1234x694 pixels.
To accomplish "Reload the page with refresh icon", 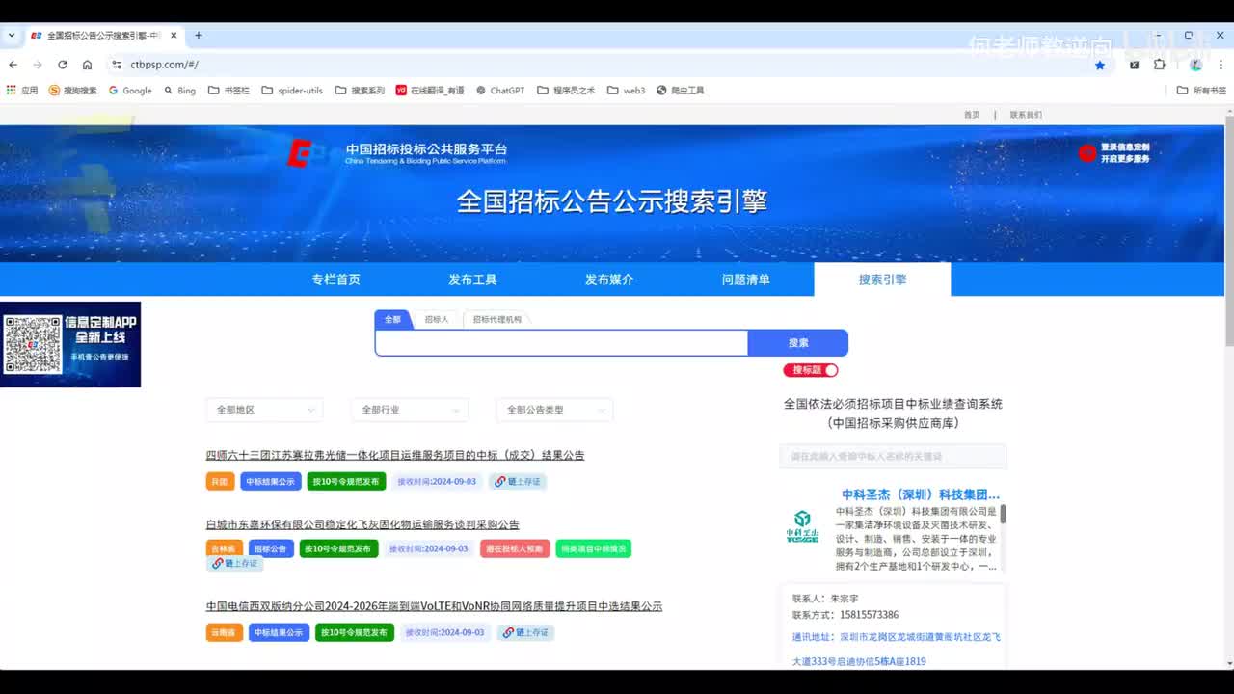I will click(63, 65).
